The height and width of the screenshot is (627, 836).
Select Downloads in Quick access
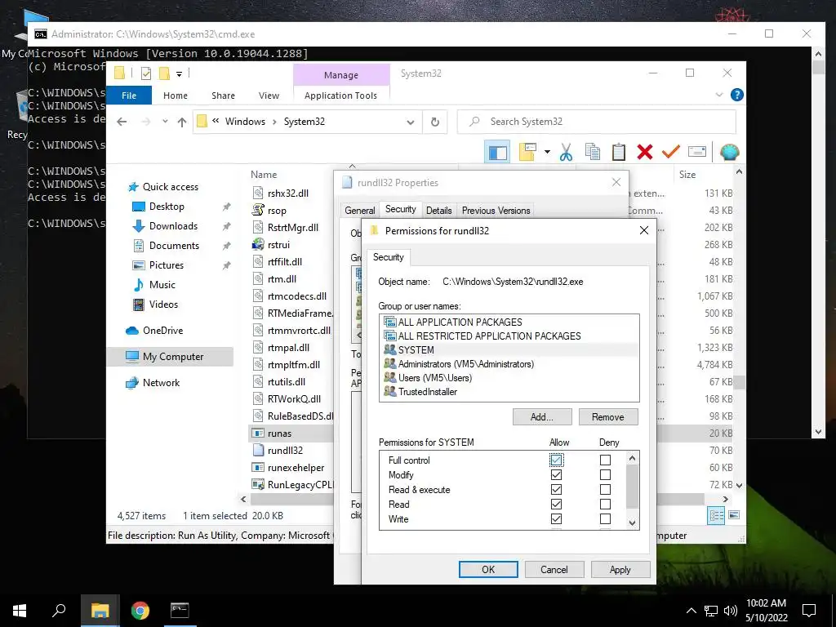[173, 226]
